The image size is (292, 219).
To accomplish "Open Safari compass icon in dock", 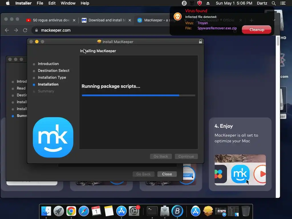I will pyautogui.click(x=84, y=211).
